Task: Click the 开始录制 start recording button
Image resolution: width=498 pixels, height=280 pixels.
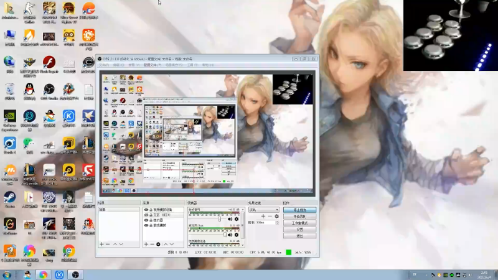Action: [299, 217]
